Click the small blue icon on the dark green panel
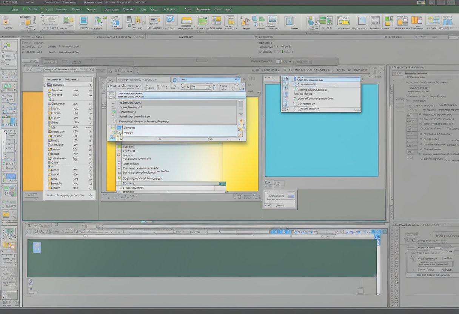Viewport: 459px width, 314px height. (37, 247)
